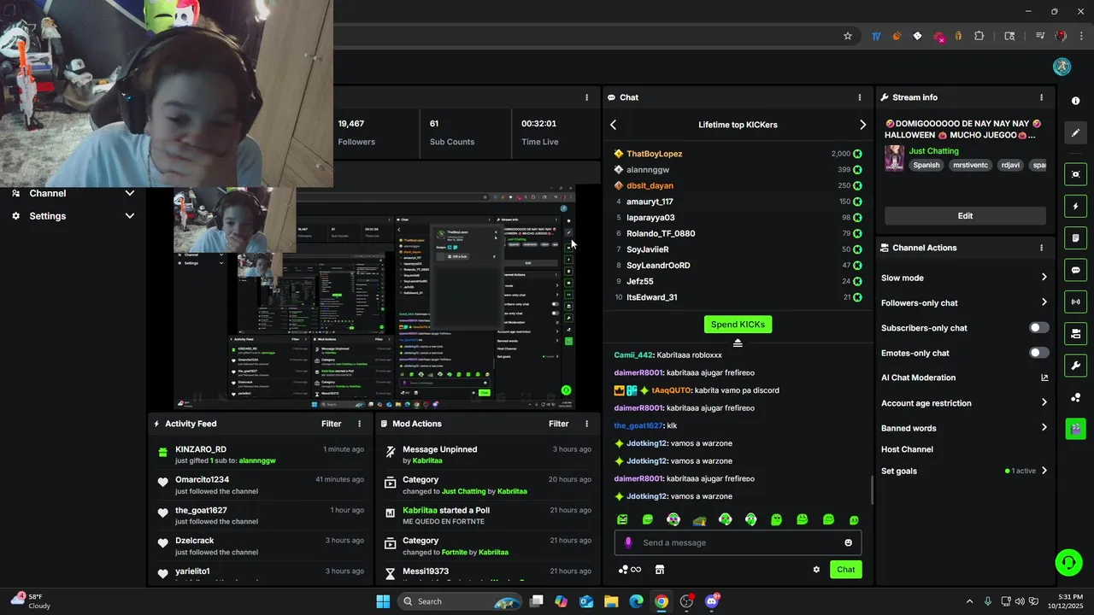
Task: Click the chat scrollbar
Action: point(872,490)
